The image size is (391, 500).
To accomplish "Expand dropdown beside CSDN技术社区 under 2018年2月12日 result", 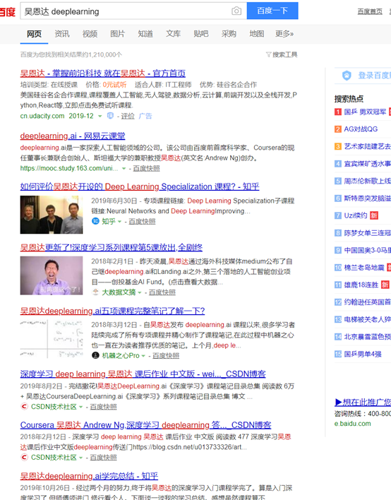I will [81, 458].
